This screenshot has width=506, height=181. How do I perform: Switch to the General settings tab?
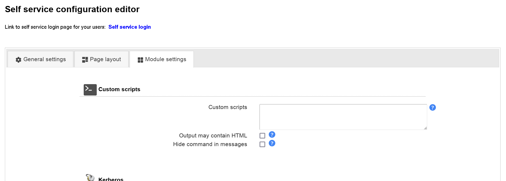click(41, 59)
